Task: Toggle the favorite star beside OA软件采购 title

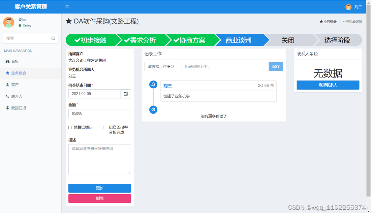Action: point(69,21)
